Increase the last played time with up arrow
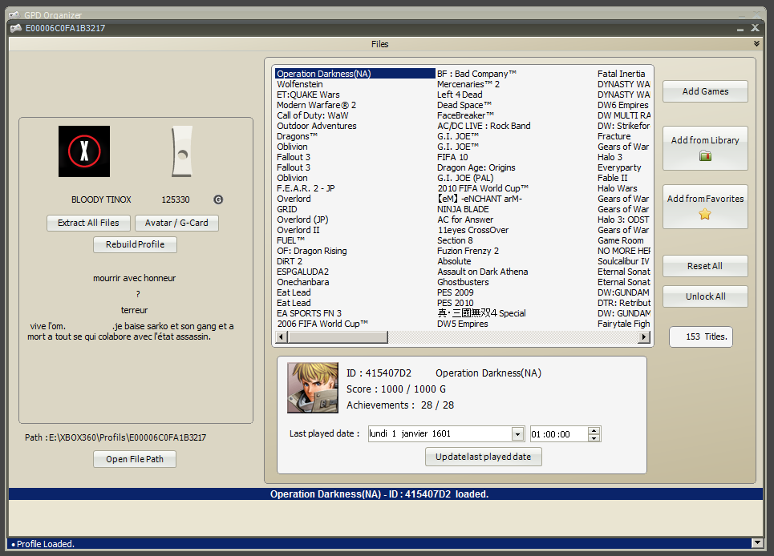 click(x=594, y=430)
